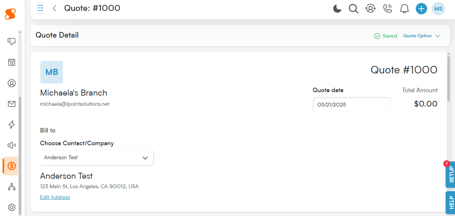Open the SETUP side tab

450,175
